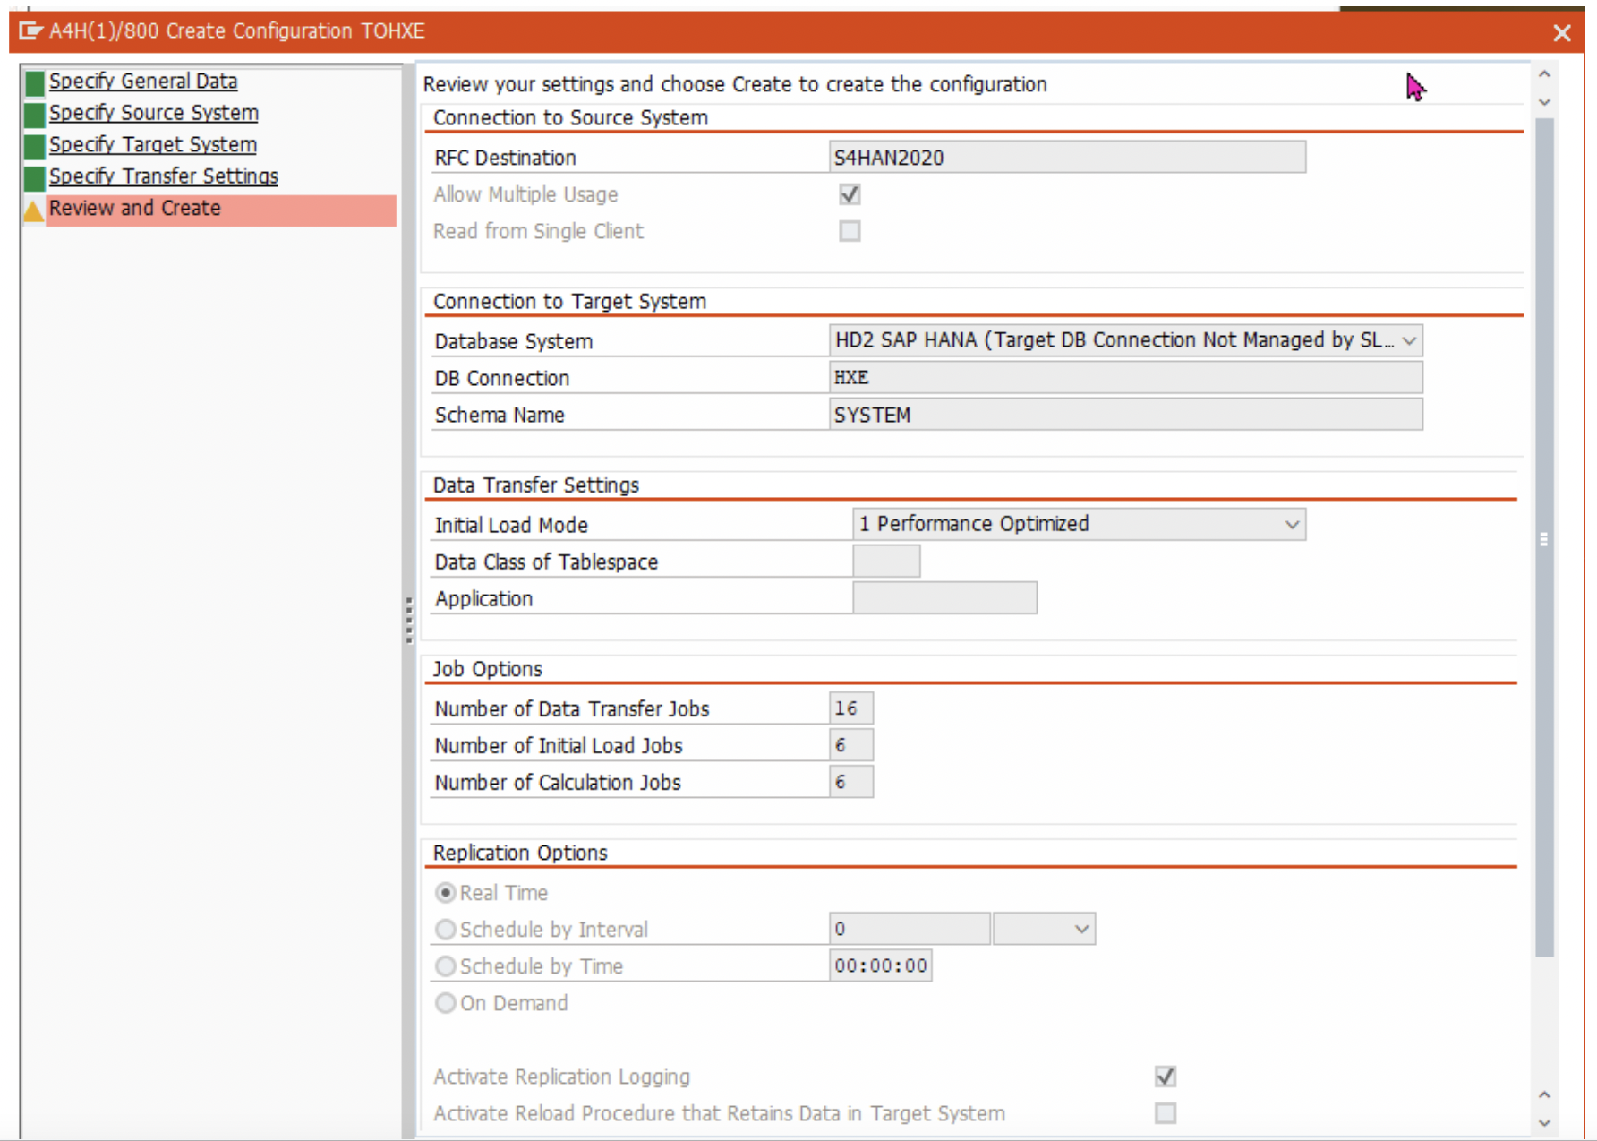1597x1141 pixels.
Task: Select the Schedule by Interval radio button
Action: tap(446, 930)
